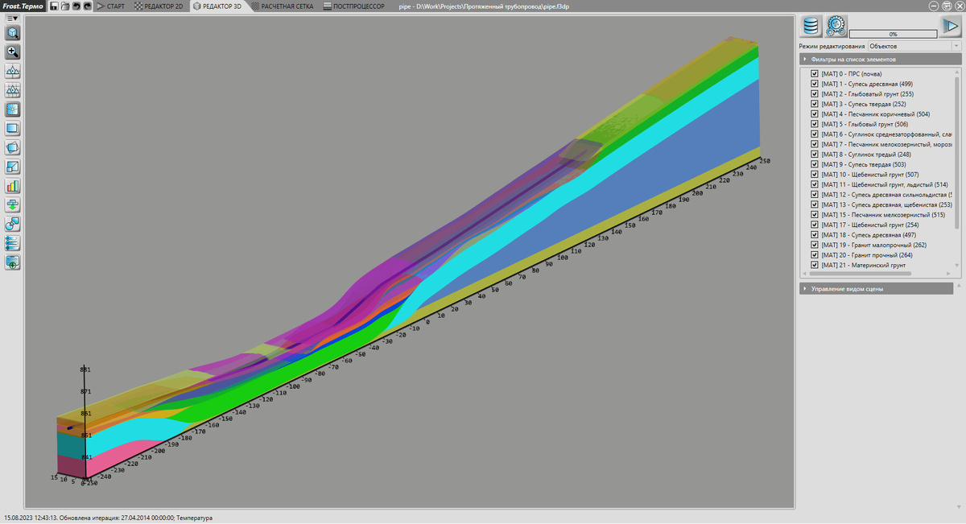Toggle MAT 2 - Глыбоватый грунт (255) checkbox
The height and width of the screenshot is (524, 966).
[x=815, y=94]
